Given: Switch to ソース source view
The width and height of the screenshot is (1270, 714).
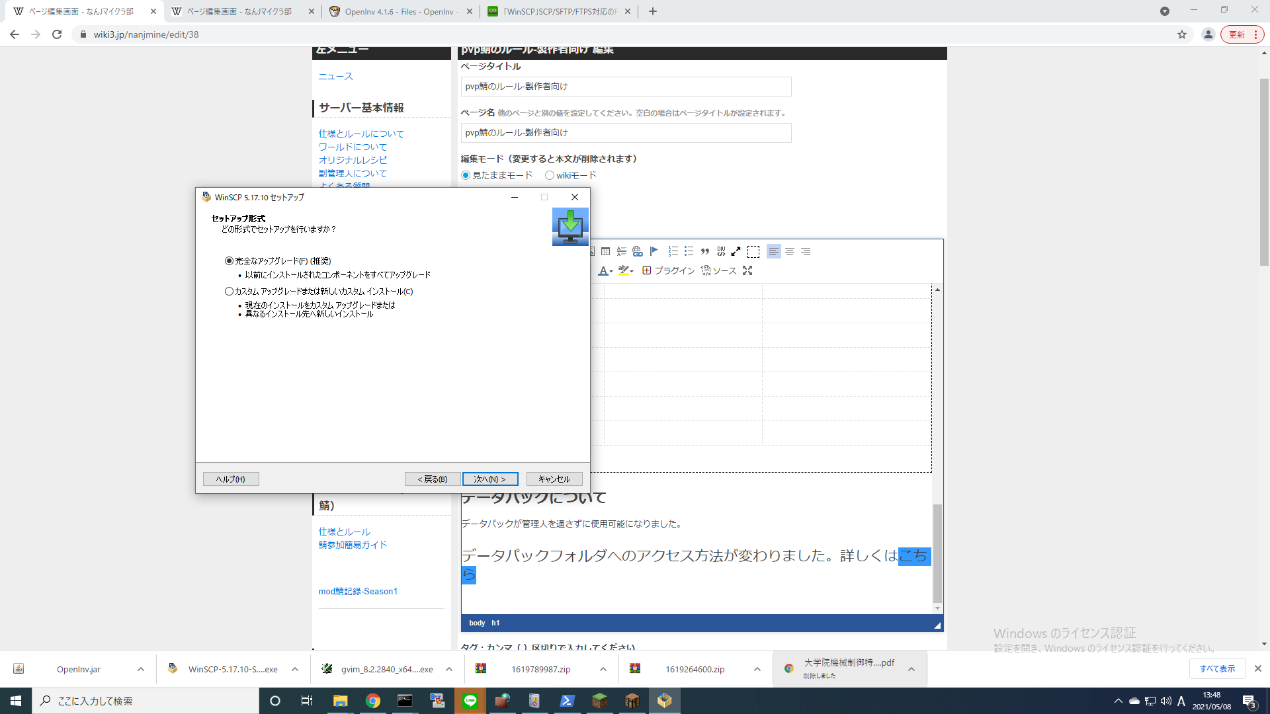Looking at the screenshot, I should coord(718,270).
